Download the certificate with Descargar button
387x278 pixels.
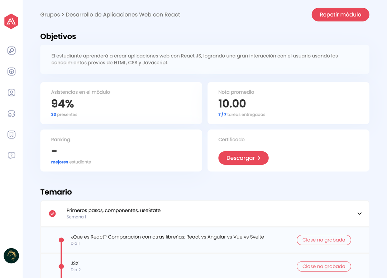click(243, 158)
